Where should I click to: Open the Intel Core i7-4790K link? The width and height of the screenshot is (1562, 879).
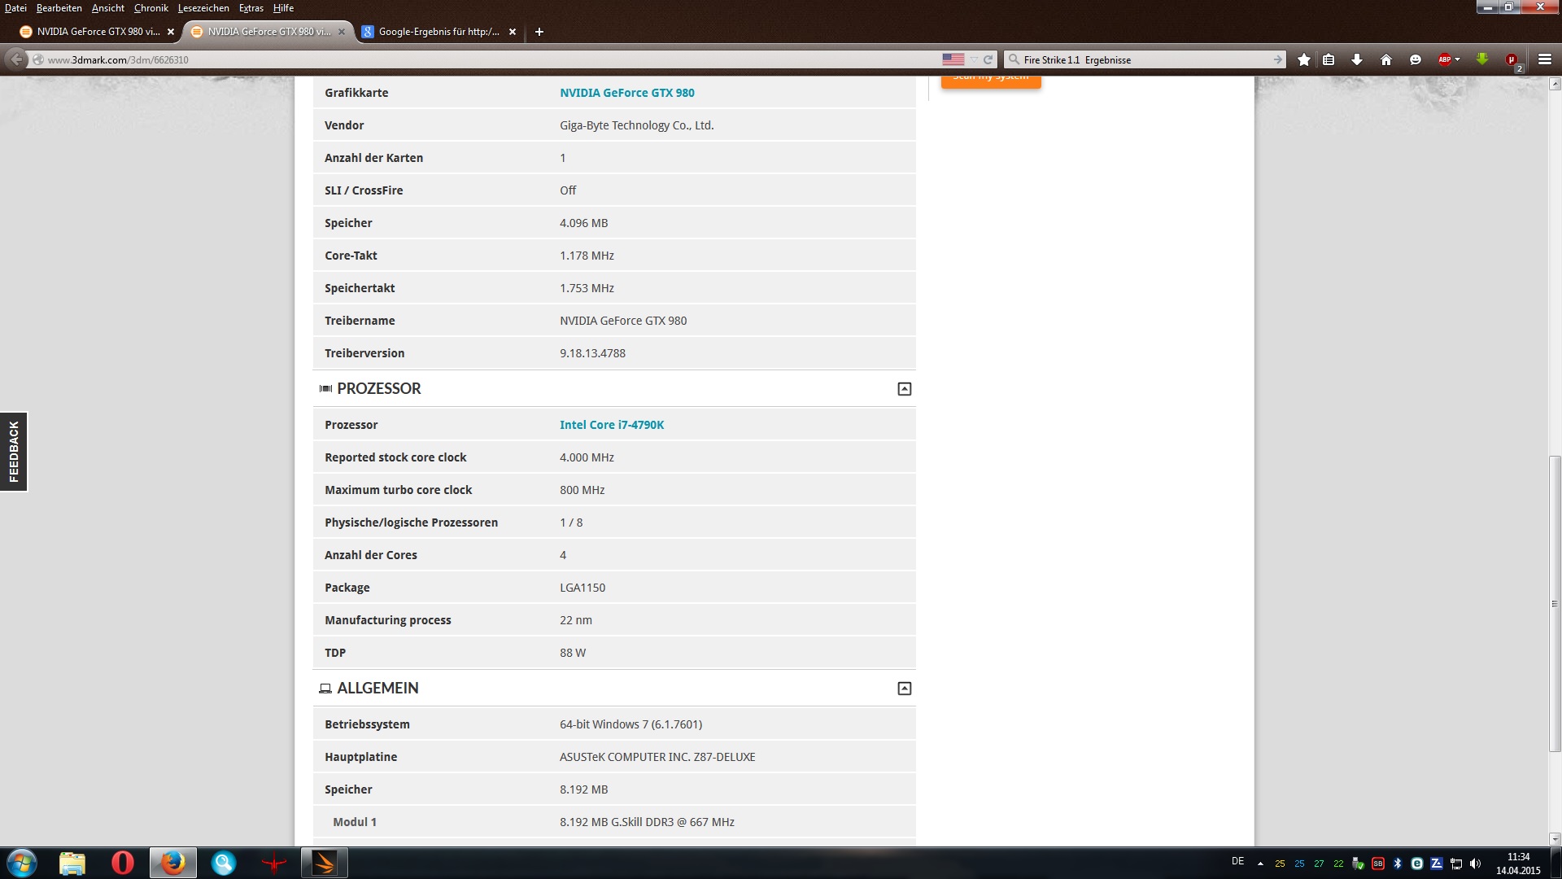(x=611, y=425)
